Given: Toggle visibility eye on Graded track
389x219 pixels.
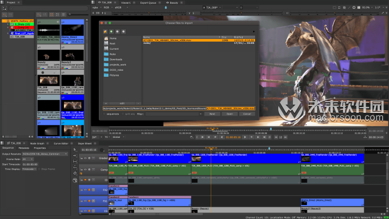Looking at the screenshot, I should pyautogui.click(x=85, y=158).
